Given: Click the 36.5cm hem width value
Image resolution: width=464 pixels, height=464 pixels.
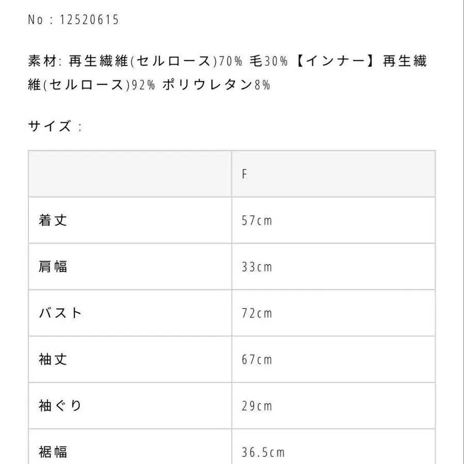Looking at the screenshot, I should 263,453.
